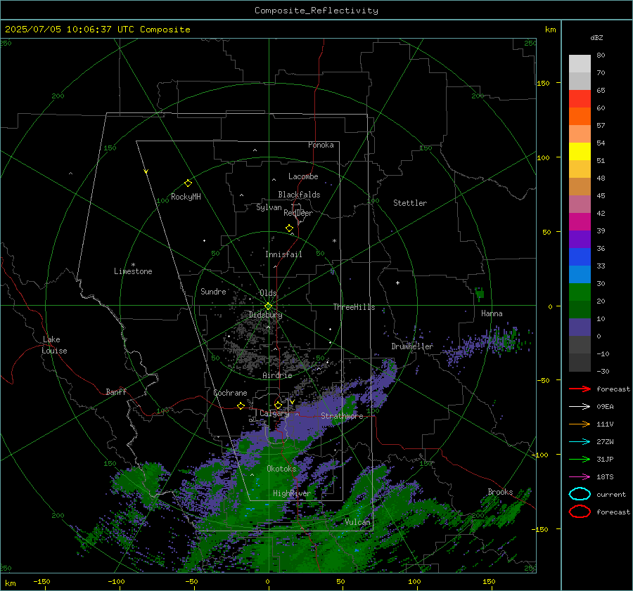This screenshot has height=591, width=633.
Task: Click the red forecast ellipse icon
Action: click(580, 512)
